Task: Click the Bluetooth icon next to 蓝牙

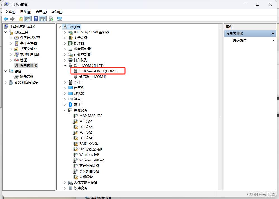Action: coord(70,105)
